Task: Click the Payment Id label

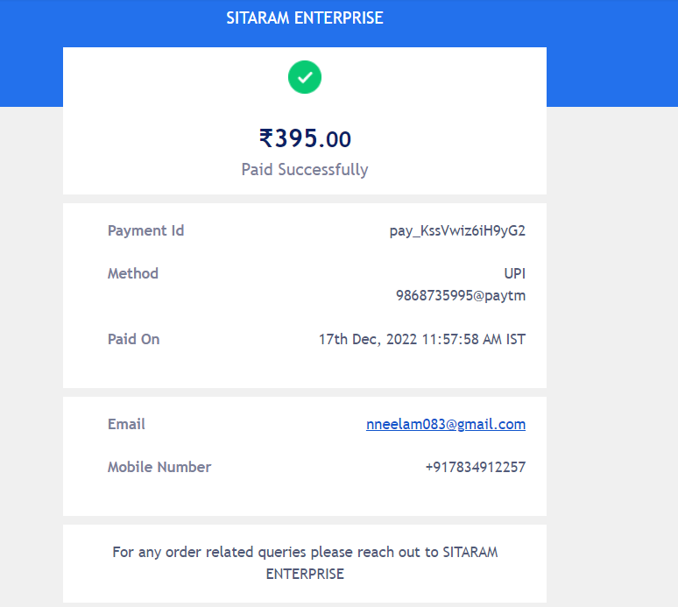Action: [x=145, y=231]
